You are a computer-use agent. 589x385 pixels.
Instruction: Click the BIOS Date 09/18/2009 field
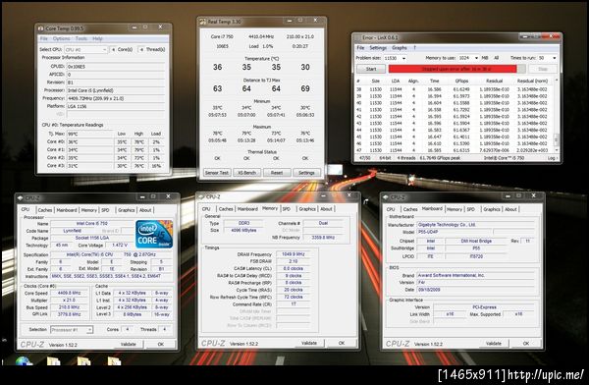tap(475, 290)
